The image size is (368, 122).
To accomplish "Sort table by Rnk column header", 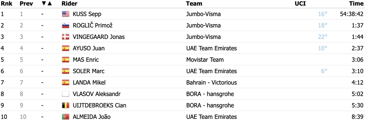I will click(6, 4).
